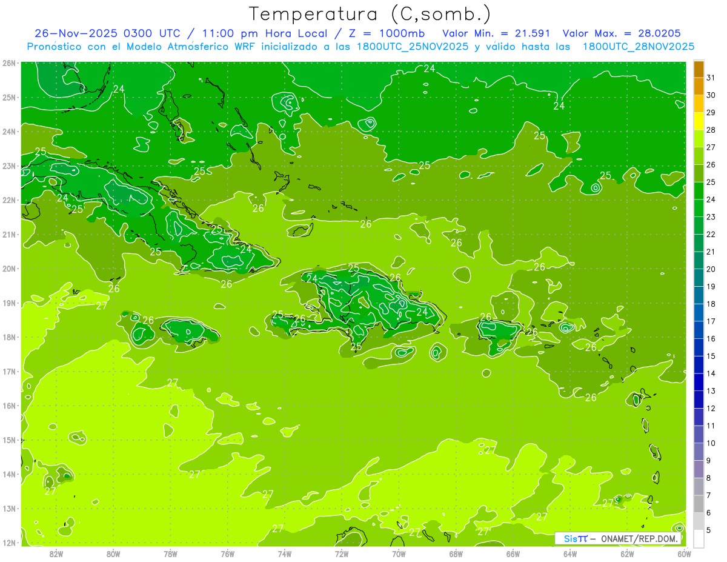
Task: Click the 'Z = 1000mb' level text
Action: [387, 33]
